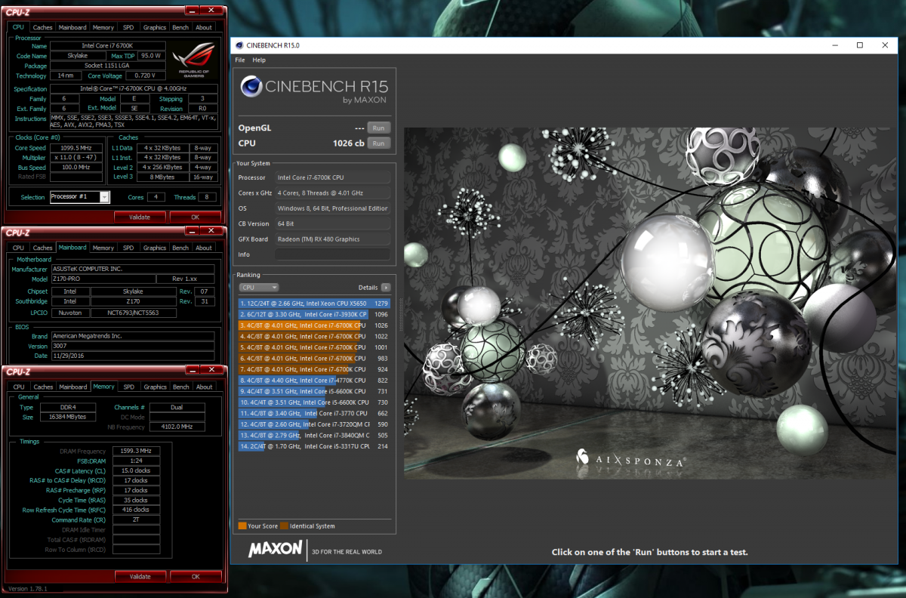Click the Cinebench icon in the title bar
The image size is (906, 598).
(x=239, y=45)
